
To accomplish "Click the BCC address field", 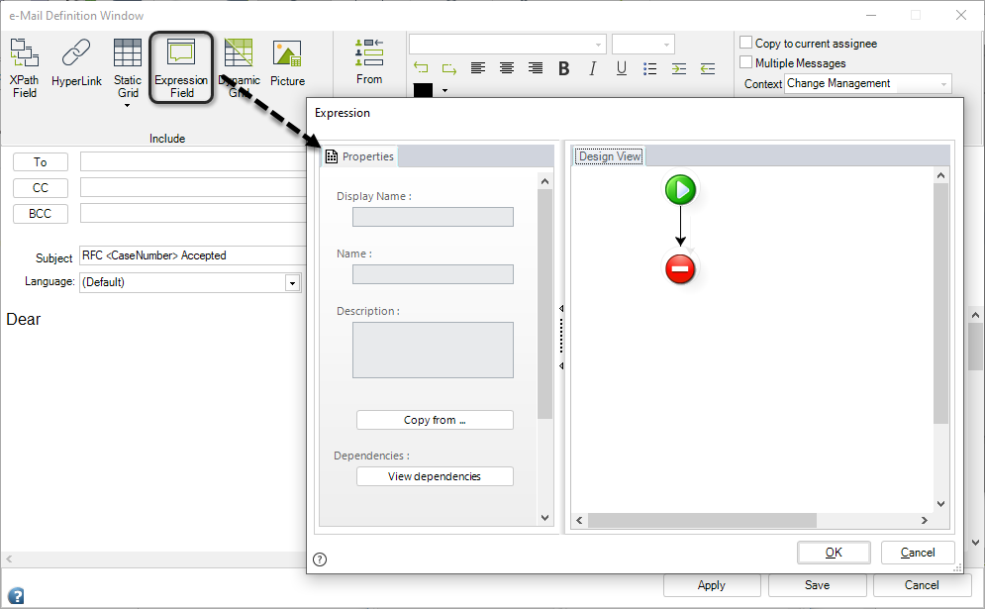I will click(193, 213).
